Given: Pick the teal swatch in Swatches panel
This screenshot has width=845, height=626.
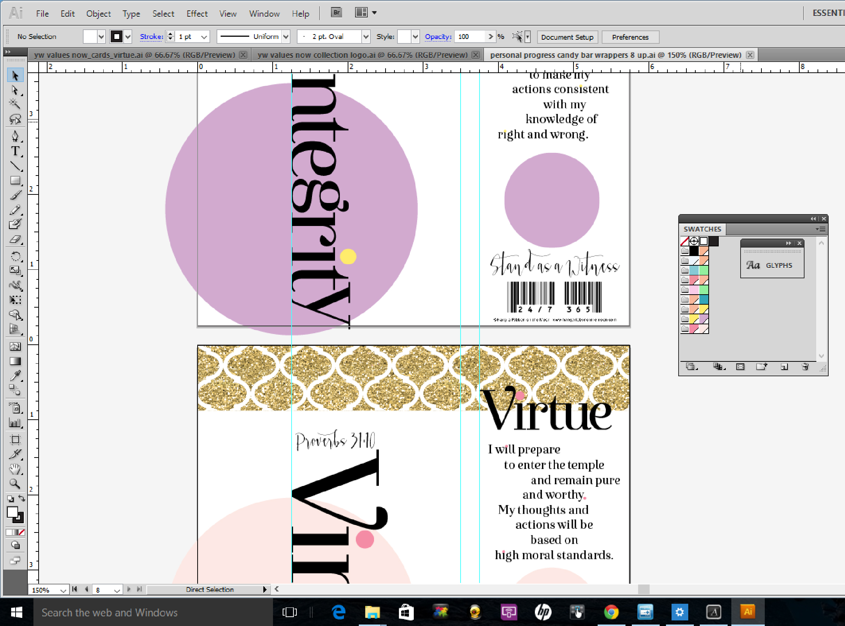Looking at the screenshot, I should (x=703, y=300).
